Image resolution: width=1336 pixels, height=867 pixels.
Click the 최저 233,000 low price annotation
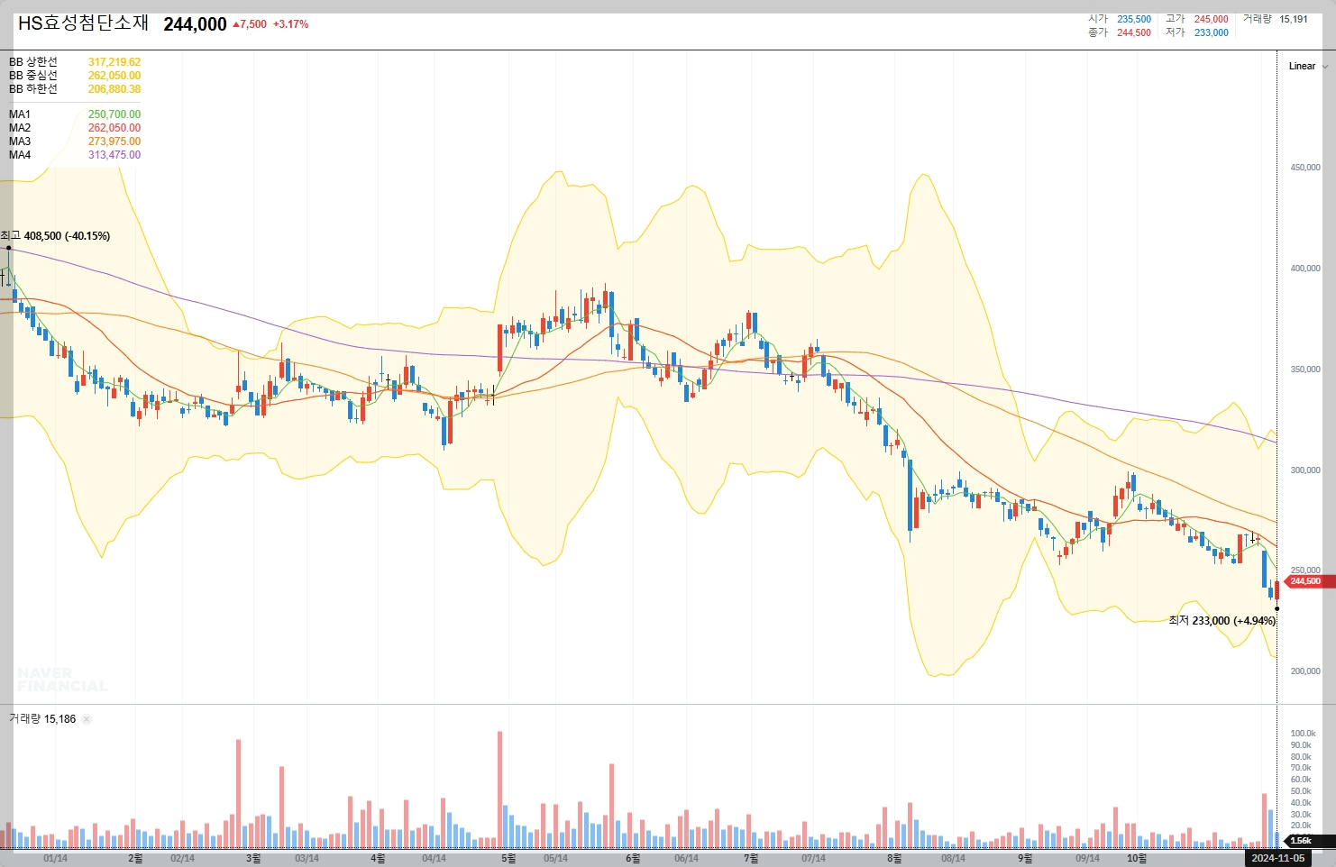[x=1222, y=621]
